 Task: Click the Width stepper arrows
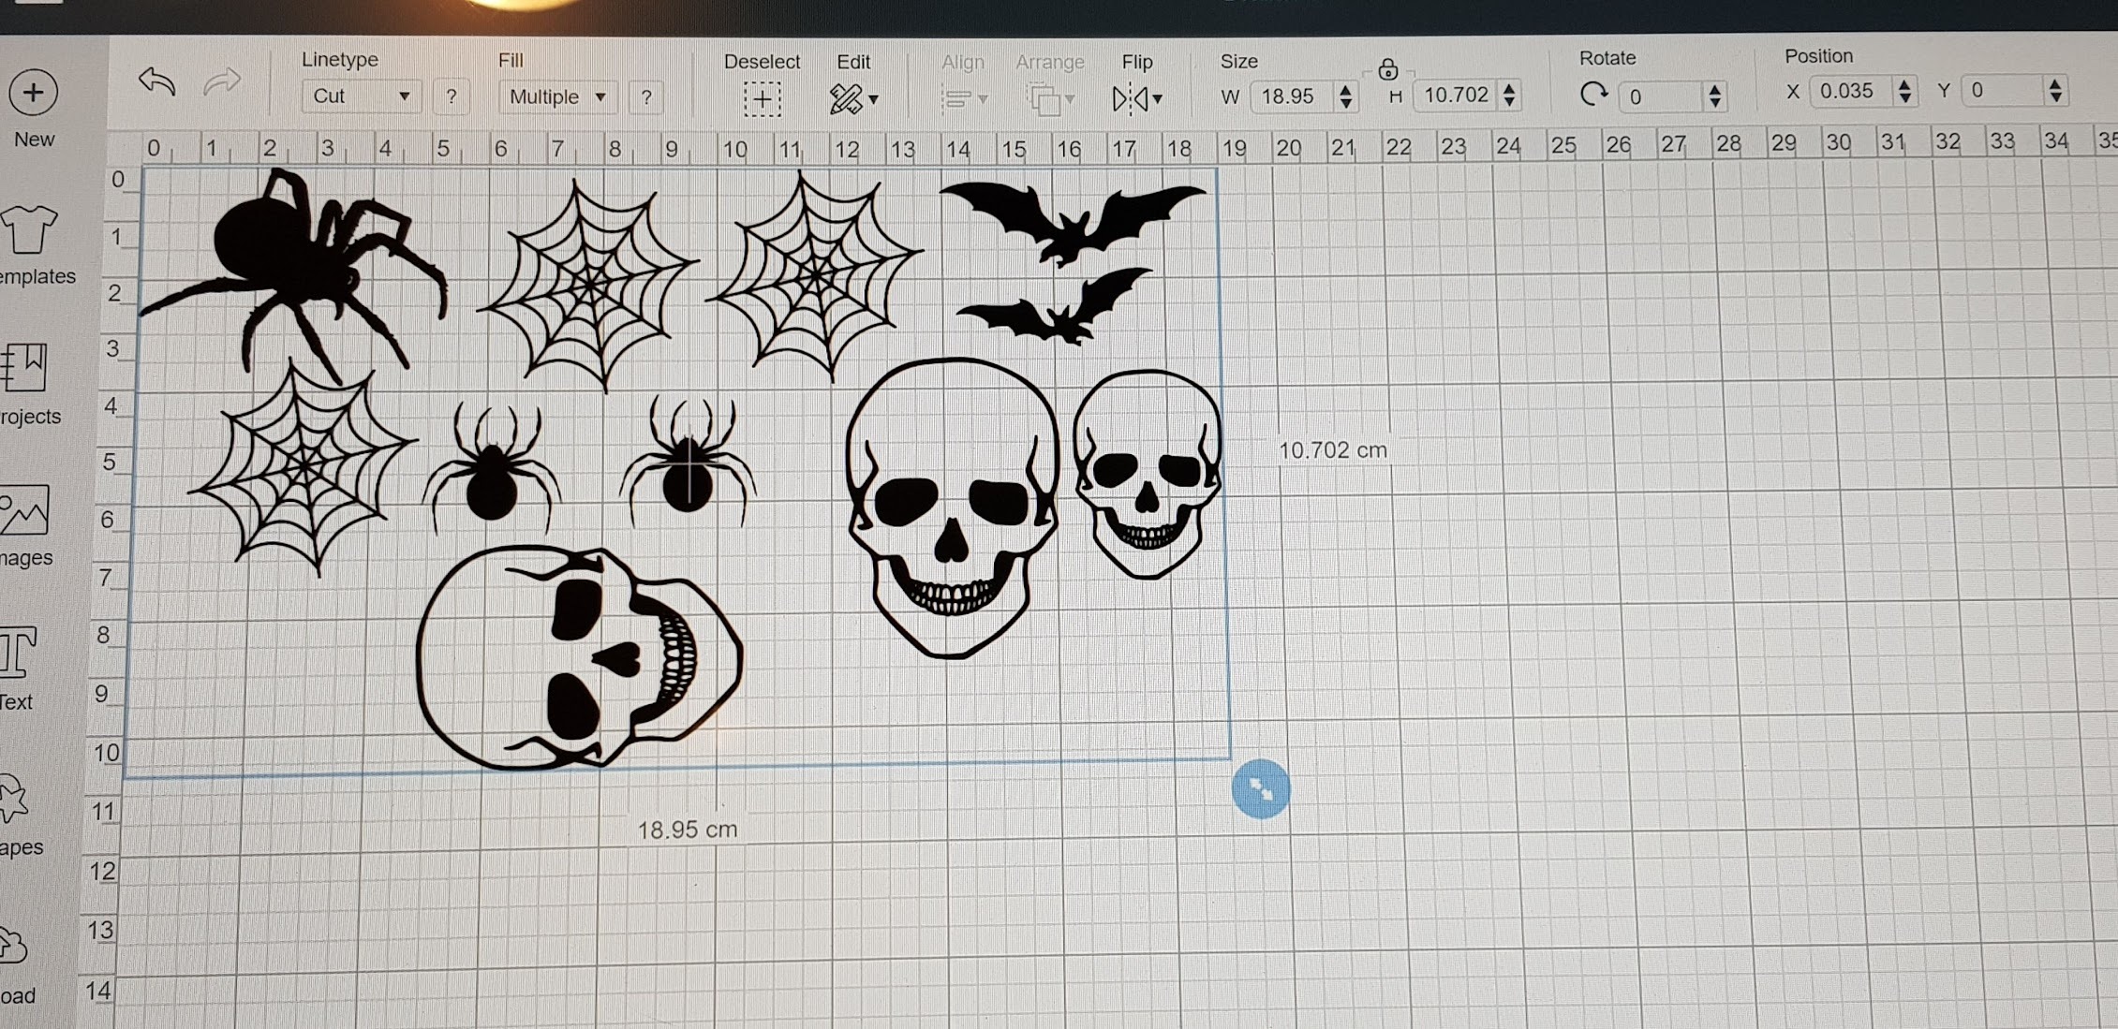(1346, 96)
